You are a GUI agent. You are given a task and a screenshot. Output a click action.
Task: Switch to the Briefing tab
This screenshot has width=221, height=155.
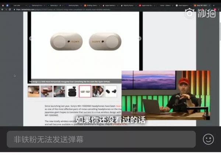point(92,6)
